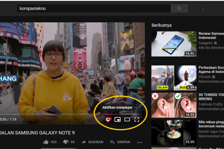Like the video with thumbs up
This screenshot has height=149, width=224.
pyautogui.click(x=46, y=142)
